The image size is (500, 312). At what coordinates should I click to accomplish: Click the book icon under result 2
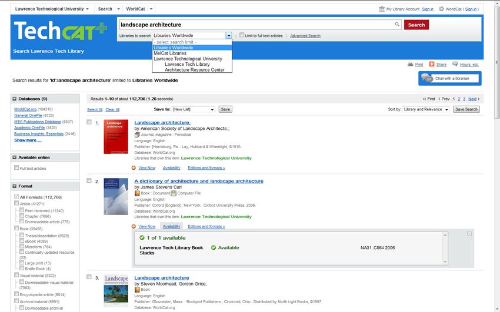[137, 193]
